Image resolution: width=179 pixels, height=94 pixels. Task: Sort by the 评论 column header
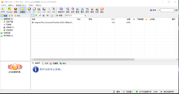79,19
